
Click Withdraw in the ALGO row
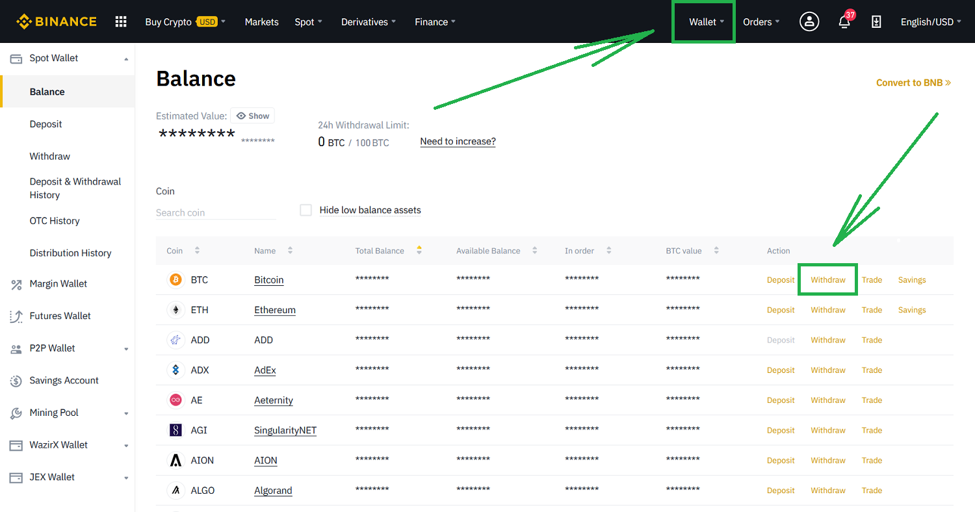tap(828, 491)
